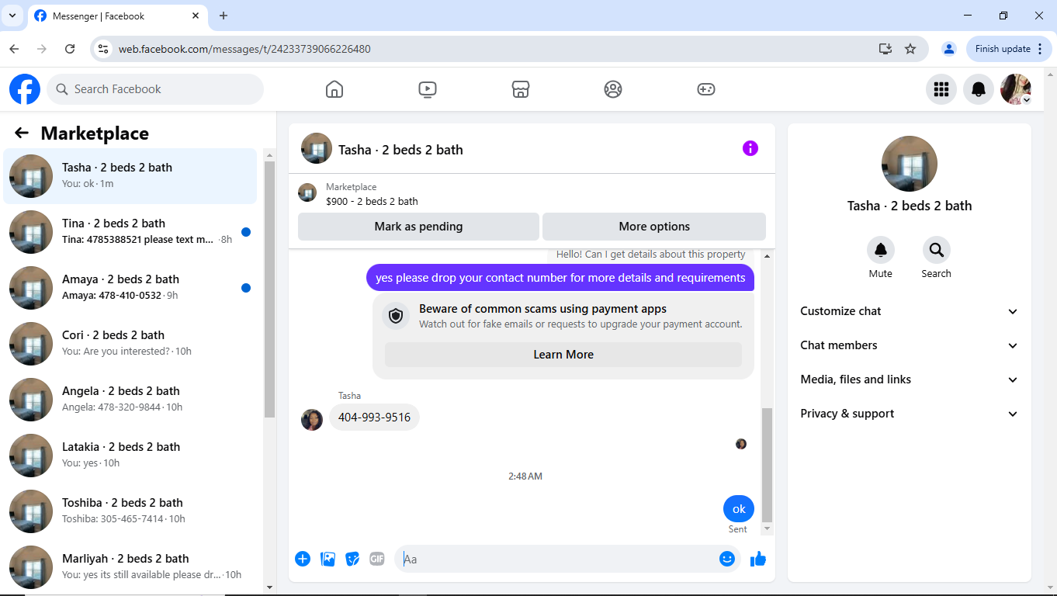Open conversation information purple icon

click(750, 148)
